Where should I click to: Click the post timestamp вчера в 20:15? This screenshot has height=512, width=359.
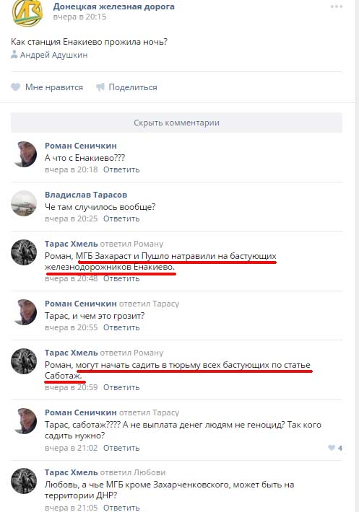click(79, 17)
